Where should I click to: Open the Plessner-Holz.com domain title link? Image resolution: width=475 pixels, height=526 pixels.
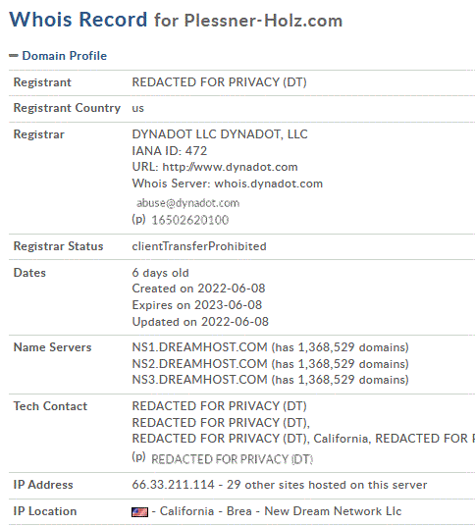point(263,21)
